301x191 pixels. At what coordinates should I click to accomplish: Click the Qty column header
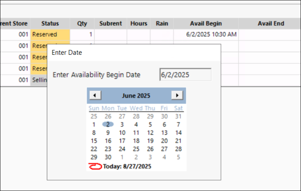coord(82,23)
